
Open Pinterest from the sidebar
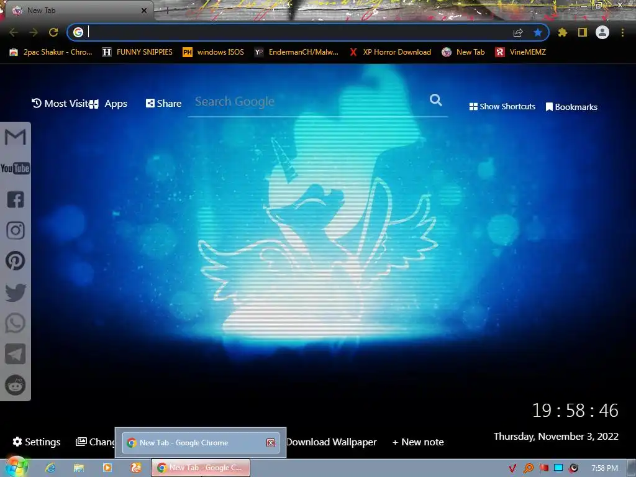click(x=16, y=261)
